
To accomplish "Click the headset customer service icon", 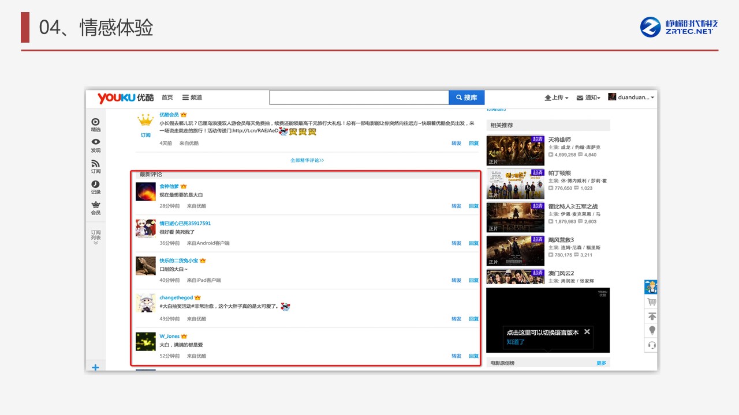I will [x=652, y=345].
